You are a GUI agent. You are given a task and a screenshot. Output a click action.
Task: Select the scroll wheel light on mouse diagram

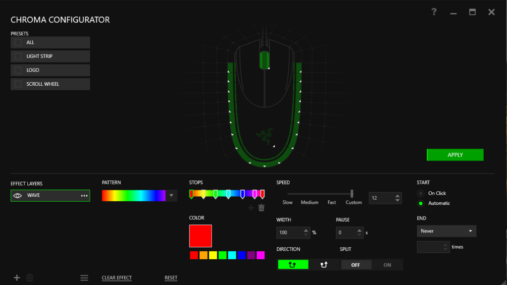coord(264,60)
